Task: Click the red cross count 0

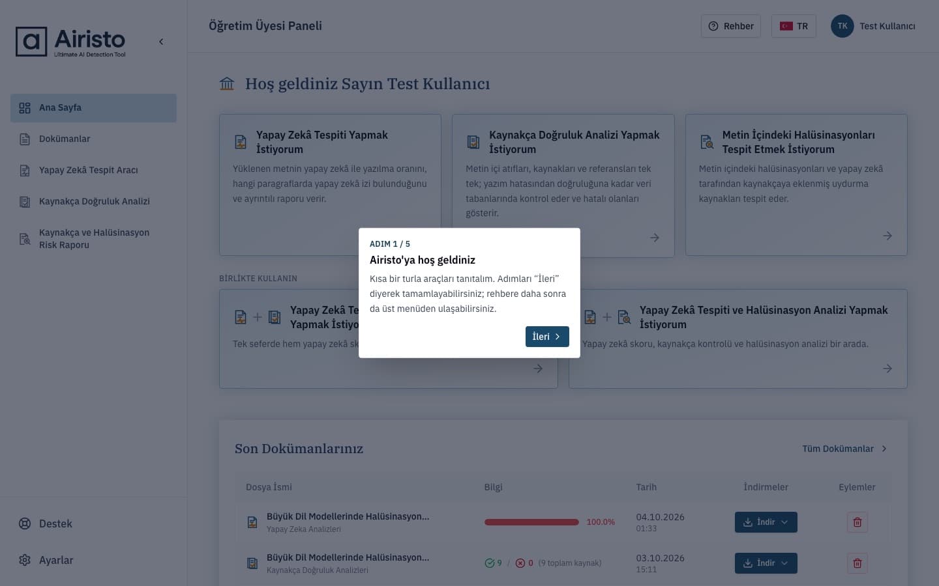Action: coord(524,563)
